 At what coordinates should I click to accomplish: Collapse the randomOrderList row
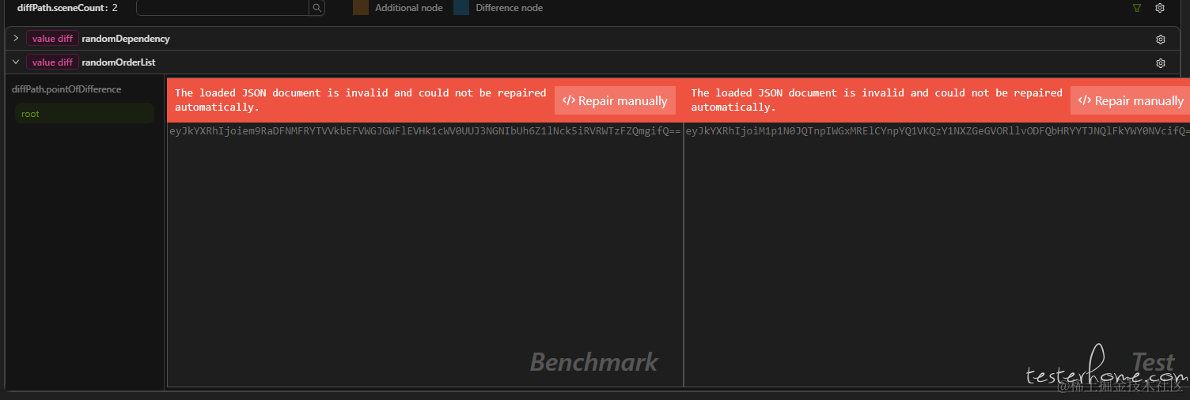pyautogui.click(x=16, y=62)
